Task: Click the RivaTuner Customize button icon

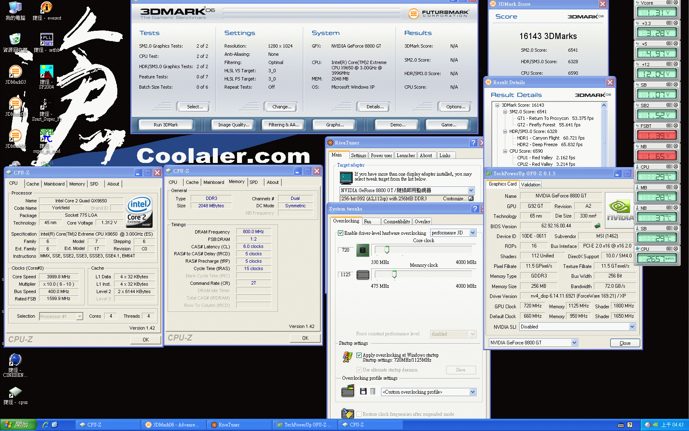Action: click(471, 199)
